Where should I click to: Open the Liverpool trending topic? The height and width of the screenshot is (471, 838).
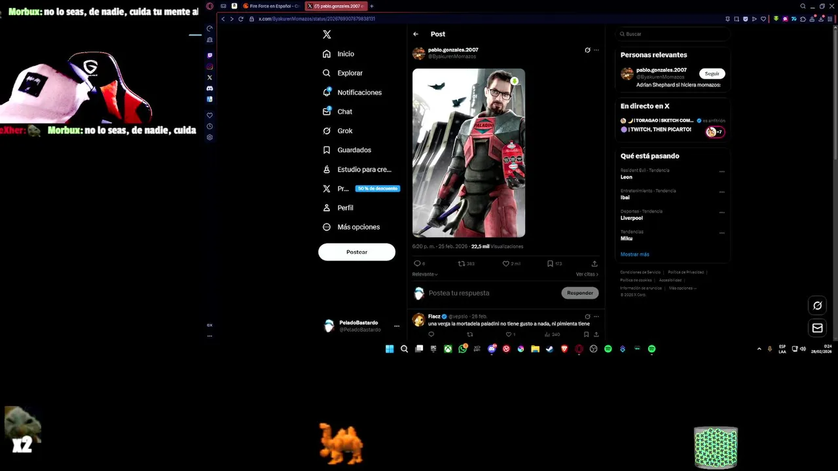[632, 218]
